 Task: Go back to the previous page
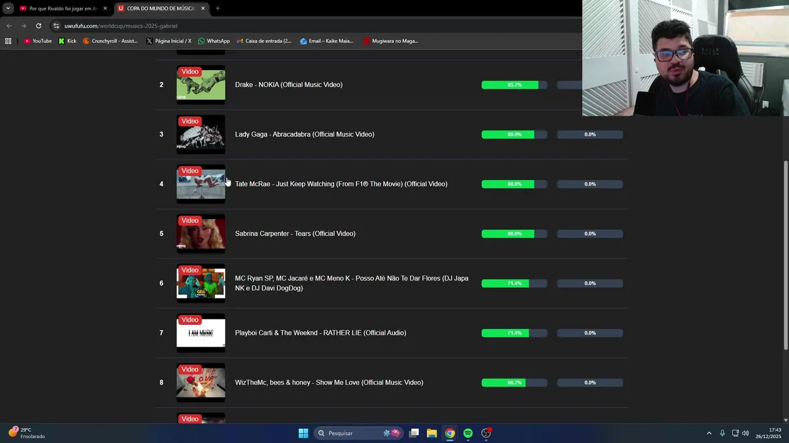(9, 26)
